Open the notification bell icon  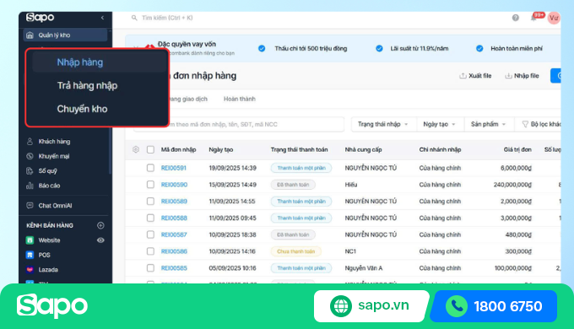click(x=533, y=18)
